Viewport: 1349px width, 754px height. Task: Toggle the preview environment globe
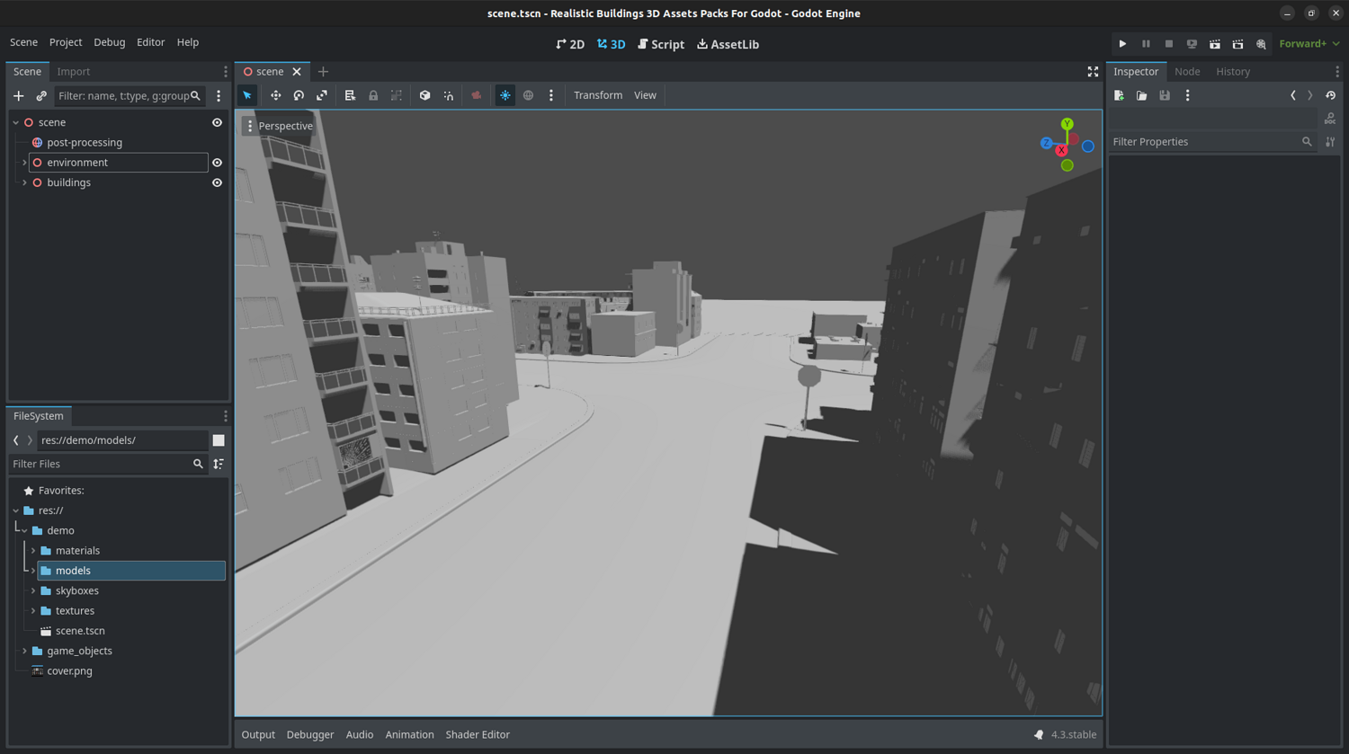(x=529, y=95)
